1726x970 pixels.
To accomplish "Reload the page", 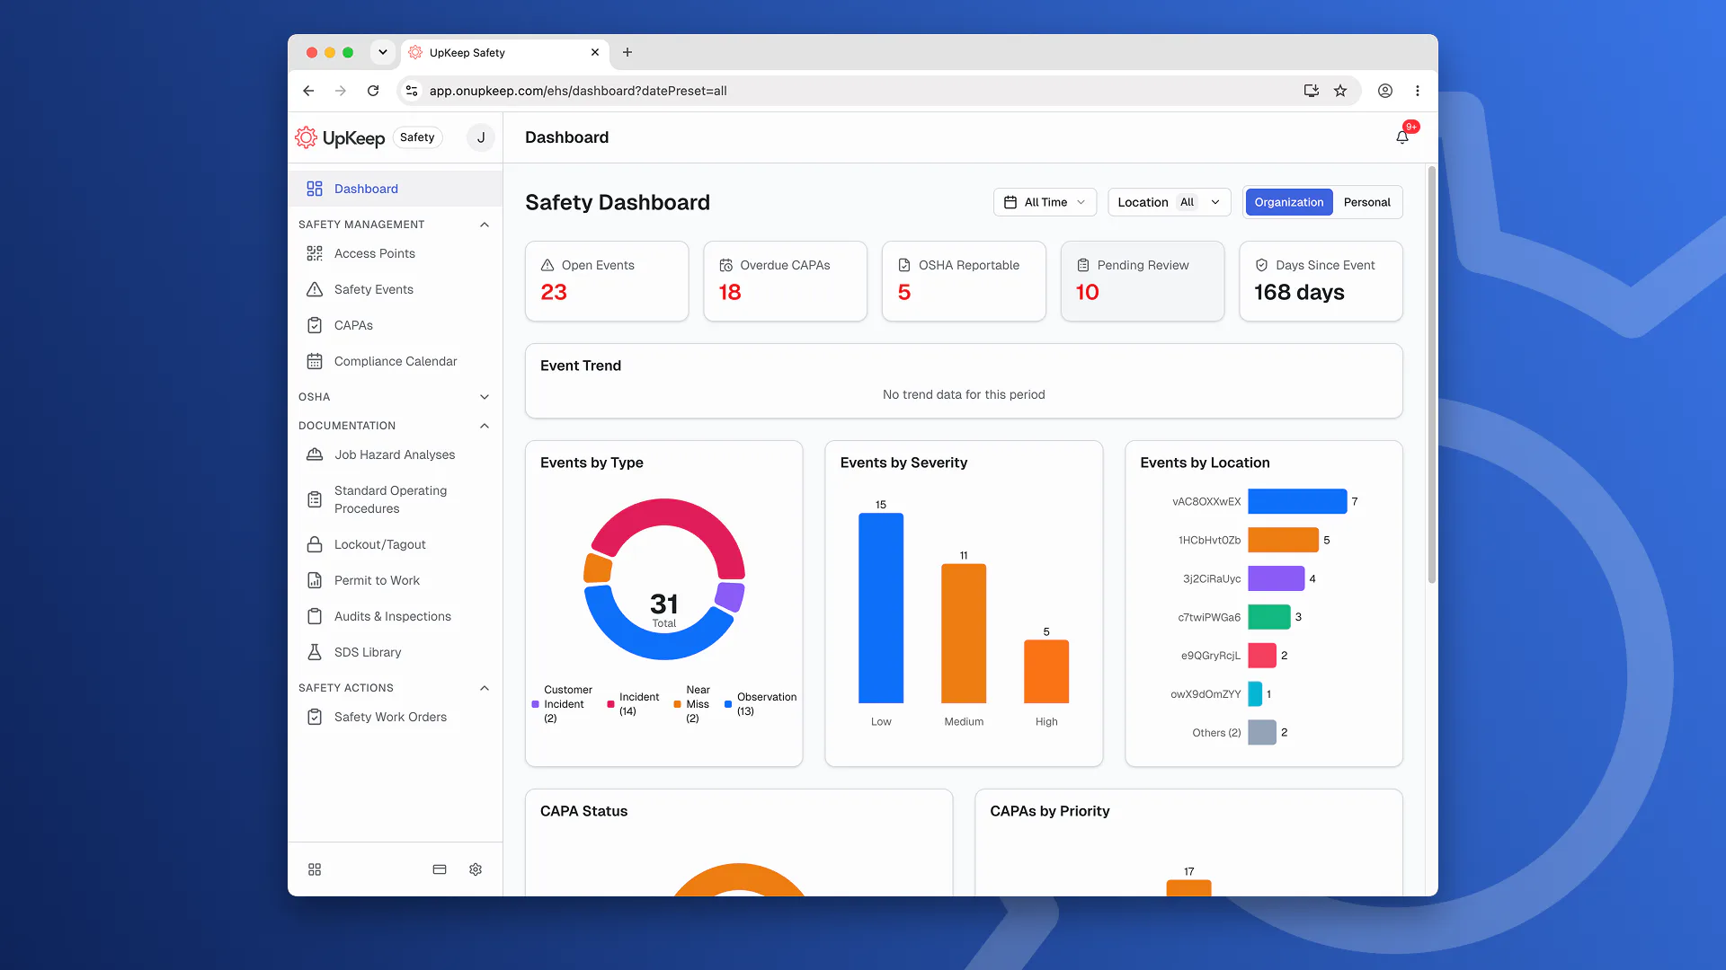I will 373,91.
